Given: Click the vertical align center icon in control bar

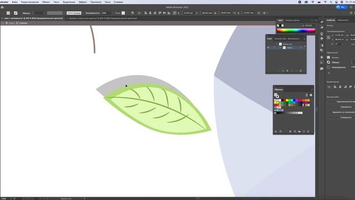Looking at the screenshot, I should [x=164, y=13].
